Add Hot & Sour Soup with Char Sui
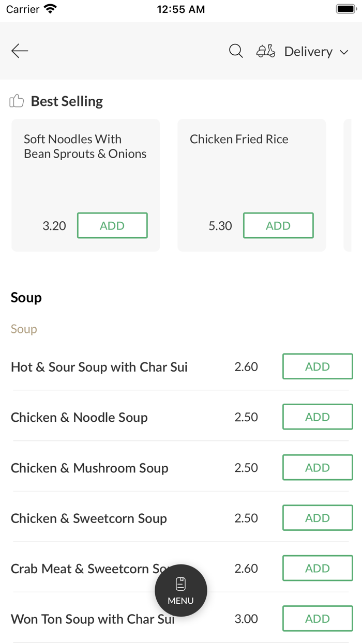Viewport: 362px width, 643px height. (x=317, y=366)
